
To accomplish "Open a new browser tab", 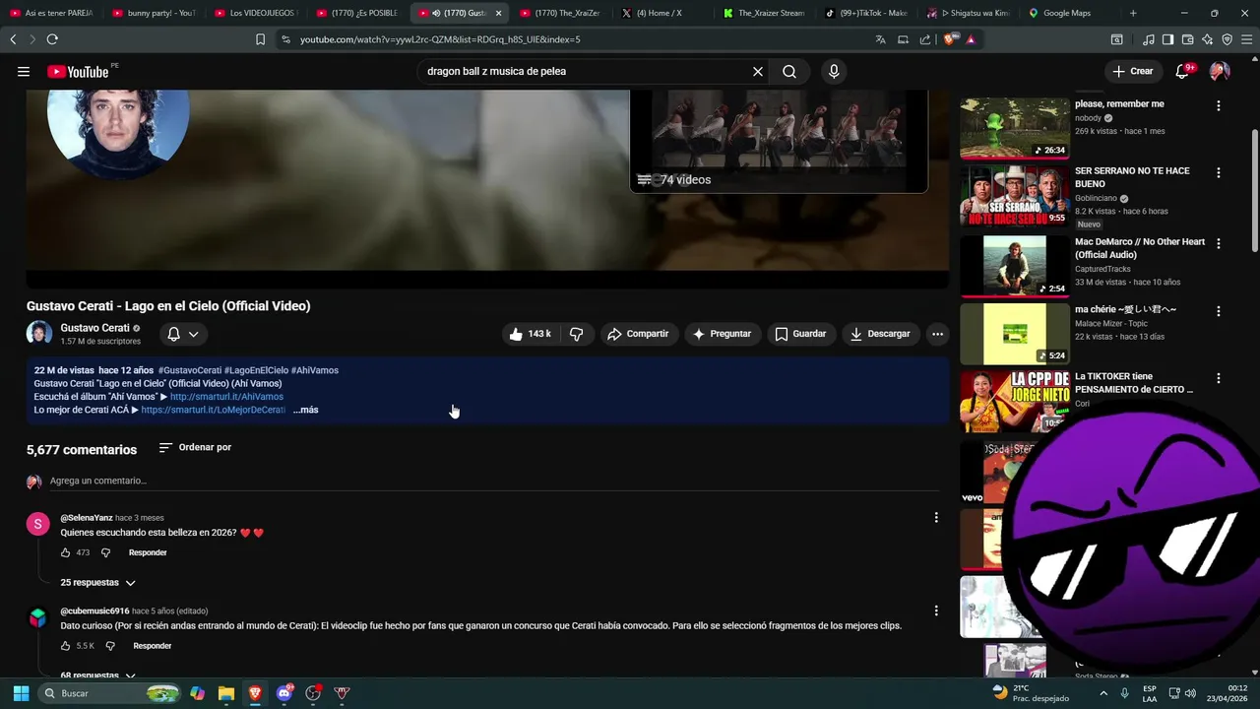I will [1133, 13].
